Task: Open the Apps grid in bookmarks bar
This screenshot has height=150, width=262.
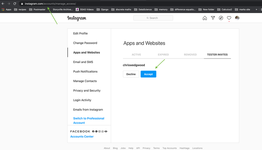Action: click(x=6, y=9)
